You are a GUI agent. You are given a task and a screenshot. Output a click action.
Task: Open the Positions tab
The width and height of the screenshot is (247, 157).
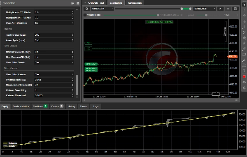tap(40, 106)
